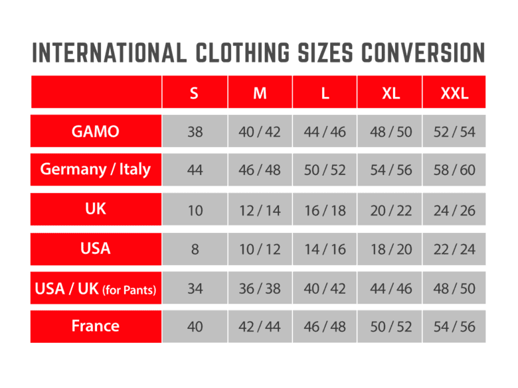Select the Germany / Italy row label
The width and height of the screenshot is (518, 388).
[x=96, y=170]
